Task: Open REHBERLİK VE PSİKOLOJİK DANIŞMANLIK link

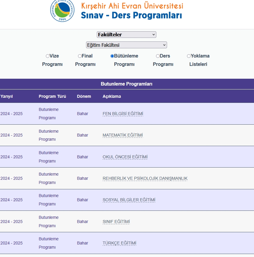Action: tap(145, 178)
